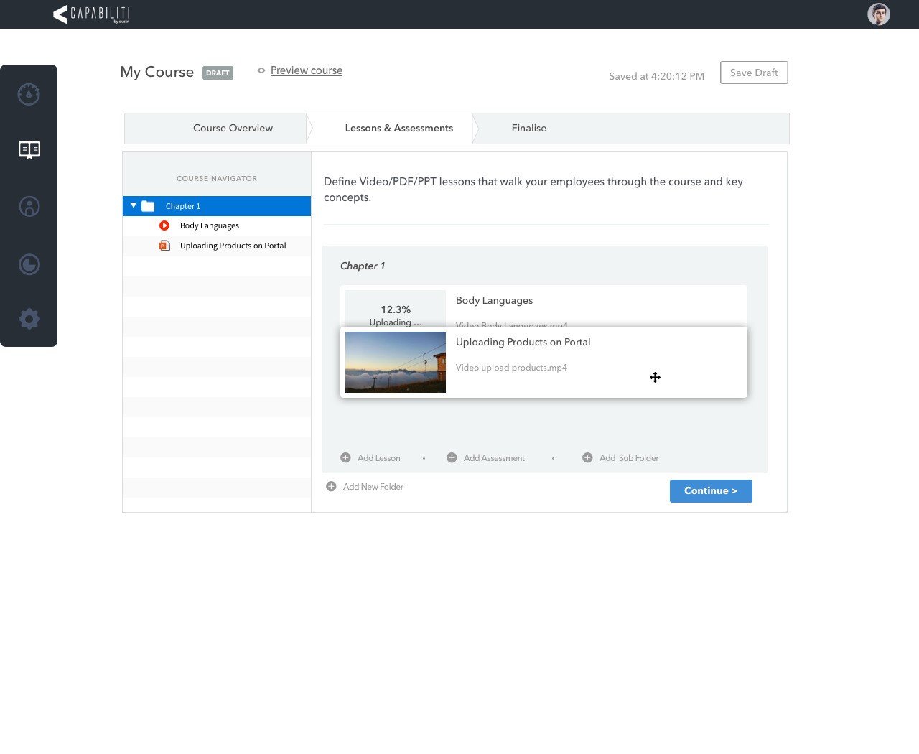Click the DRAFT status badge
Screen dimensions: 919x754
coord(218,73)
